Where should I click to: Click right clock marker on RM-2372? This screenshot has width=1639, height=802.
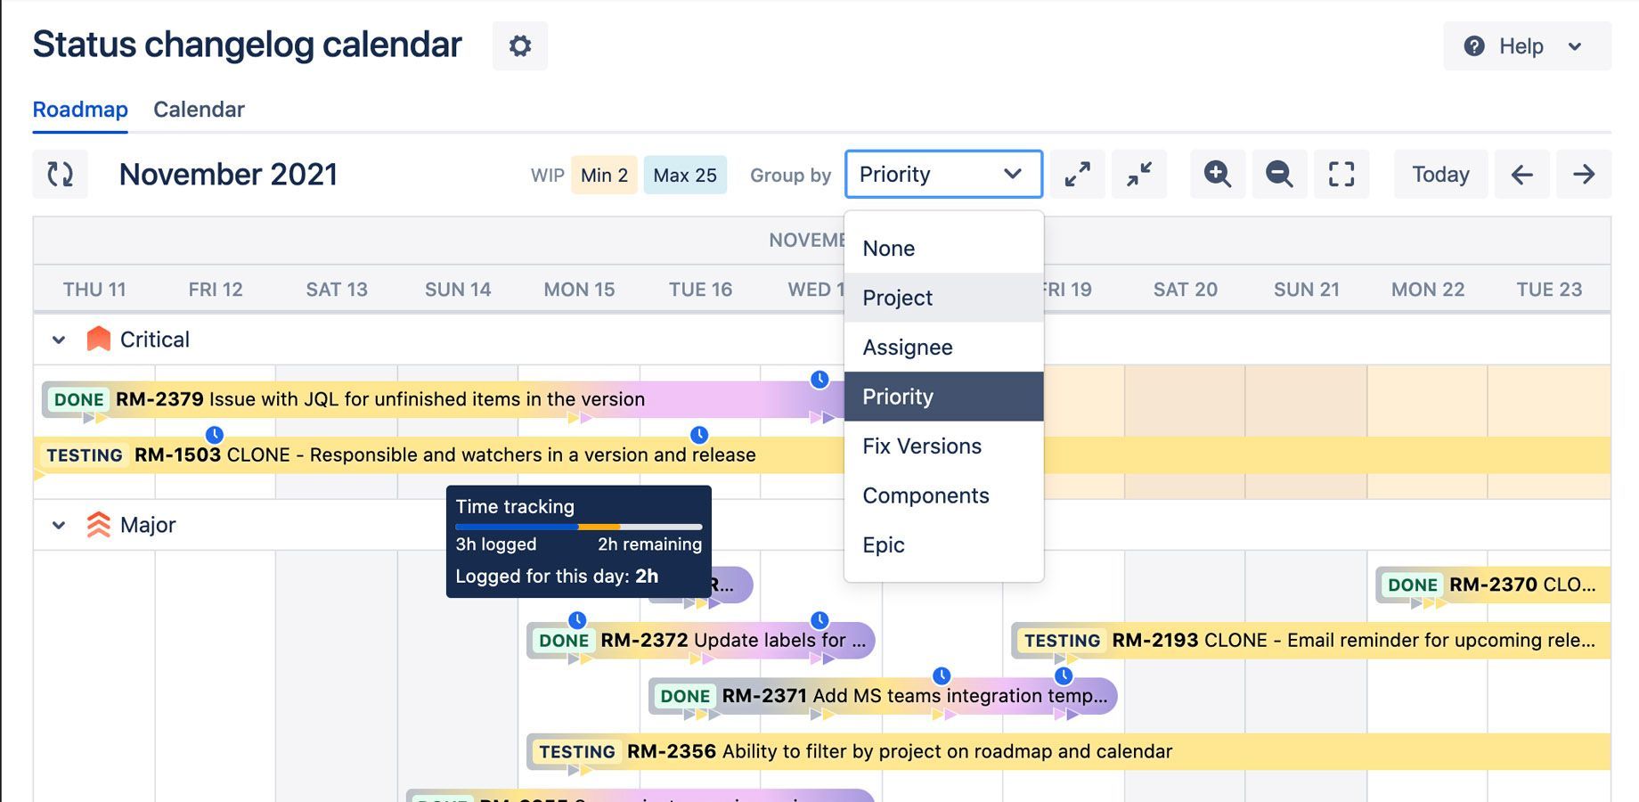[819, 620]
